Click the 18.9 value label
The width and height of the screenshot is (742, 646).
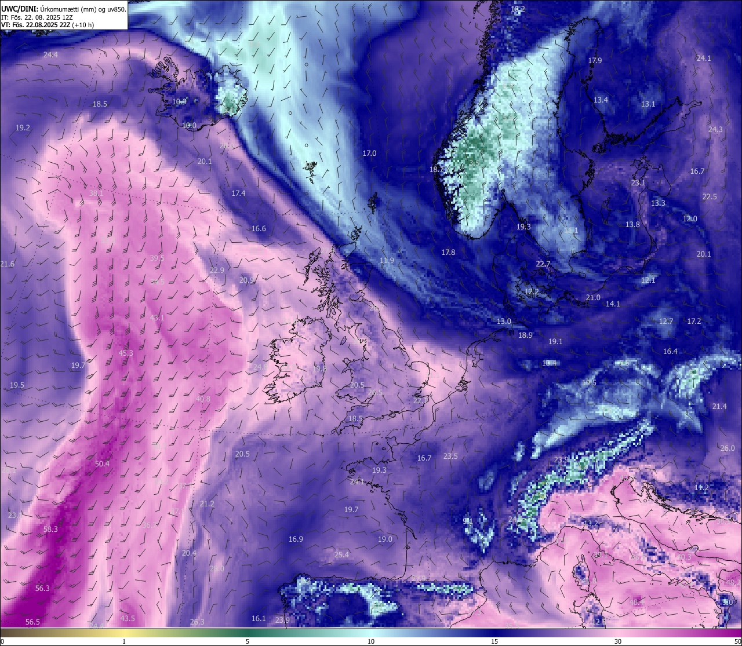525,335
